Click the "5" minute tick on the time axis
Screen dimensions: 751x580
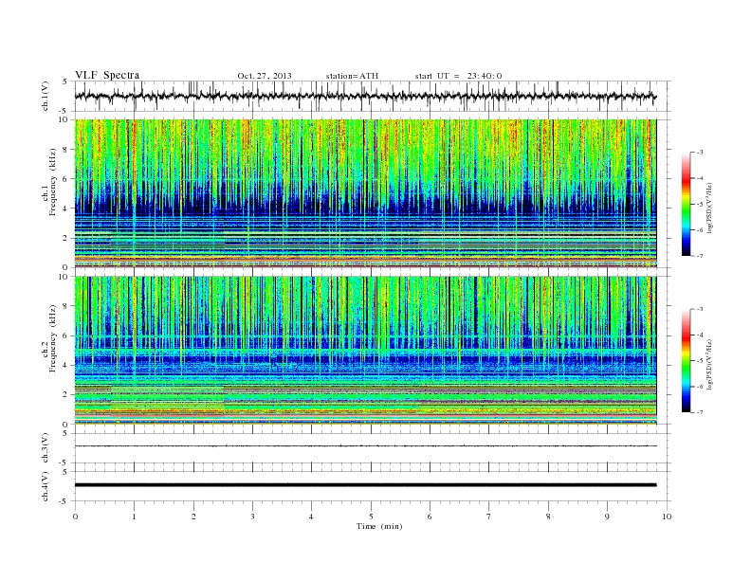tap(371, 517)
